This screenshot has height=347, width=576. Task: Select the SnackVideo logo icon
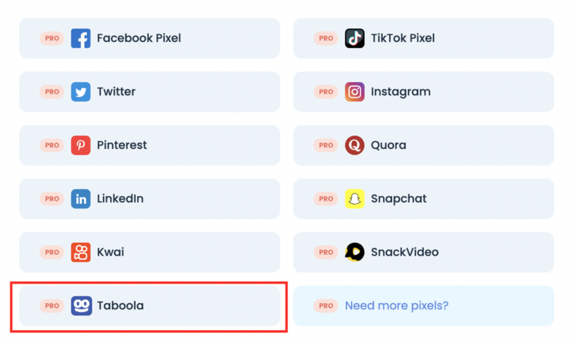(354, 253)
